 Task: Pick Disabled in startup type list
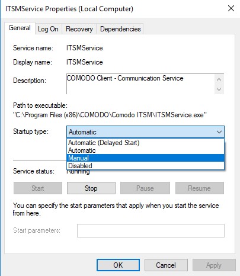tap(145, 166)
